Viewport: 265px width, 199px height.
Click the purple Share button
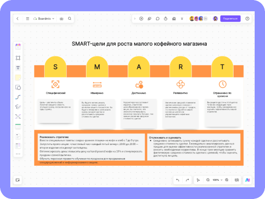point(230,19)
